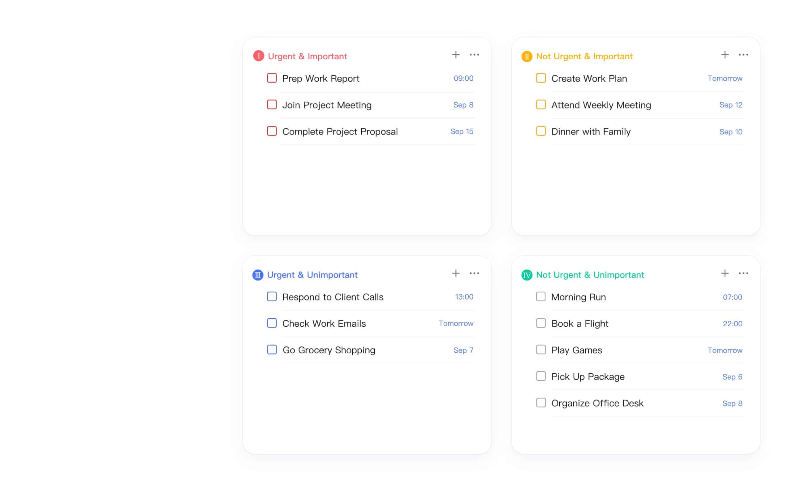
Task: Open more options for Not Urgent & Unimportant
Action: (x=743, y=273)
